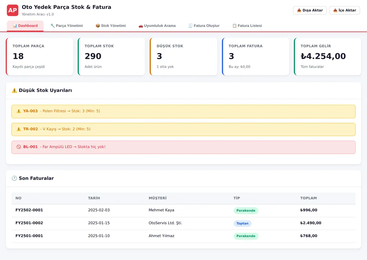Click the İçe Aktar import button
This screenshot has width=367, height=260.
345,10
